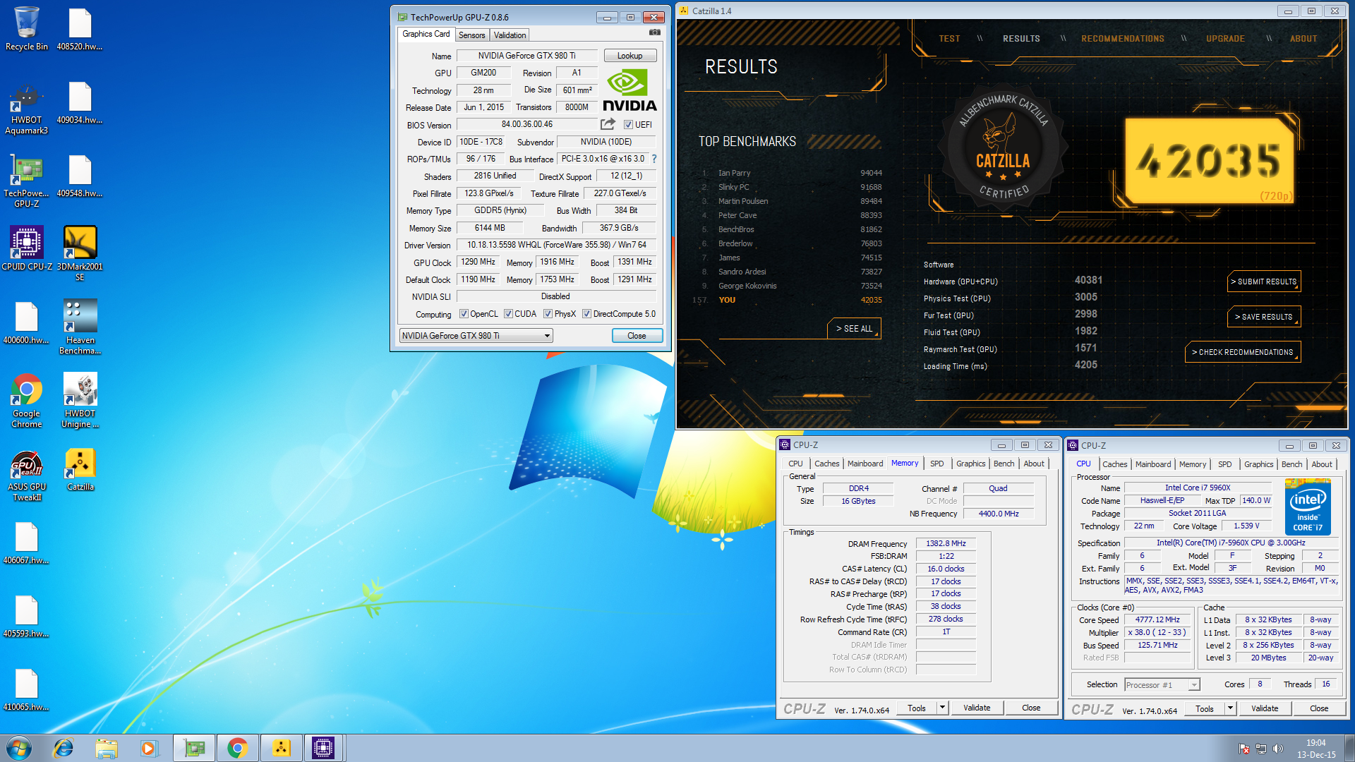The width and height of the screenshot is (1355, 762).
Task: Open the Recycle Bin desktop icon
Action: point(26,29)
